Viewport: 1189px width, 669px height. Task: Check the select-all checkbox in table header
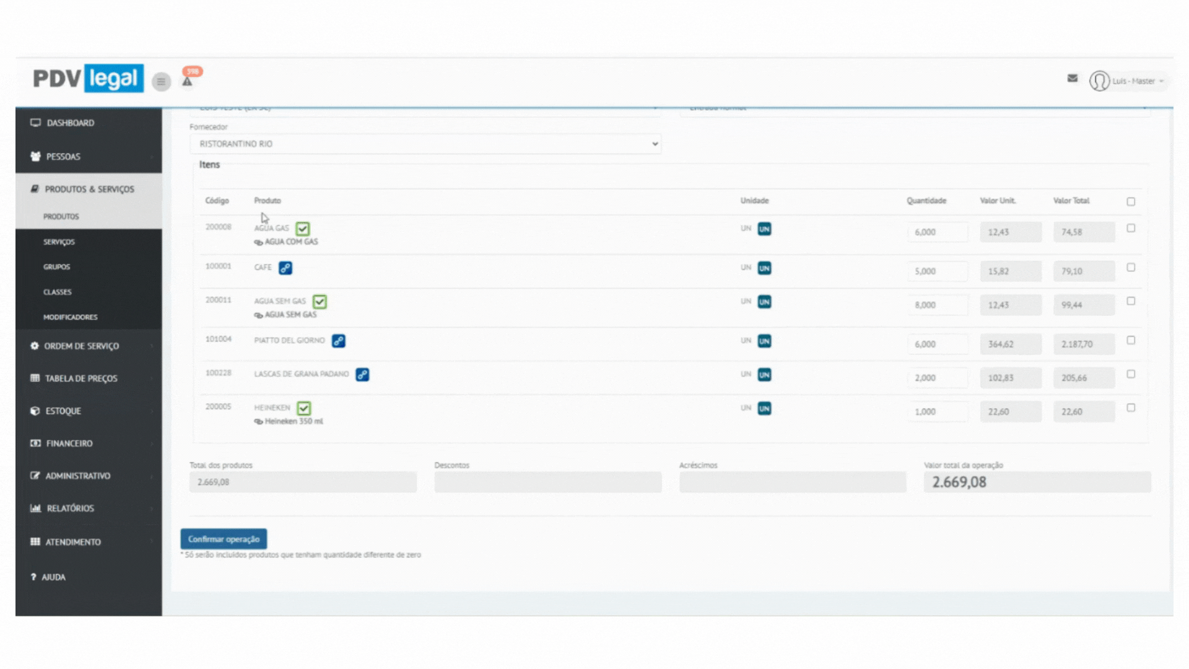click(x=1131, y=202)
